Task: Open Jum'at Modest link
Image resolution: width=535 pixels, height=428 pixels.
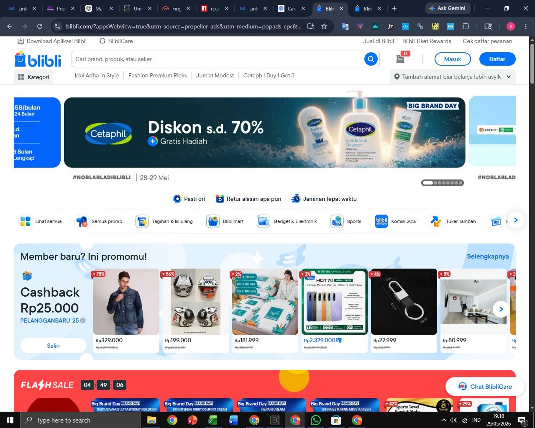Action: (215, 75)
